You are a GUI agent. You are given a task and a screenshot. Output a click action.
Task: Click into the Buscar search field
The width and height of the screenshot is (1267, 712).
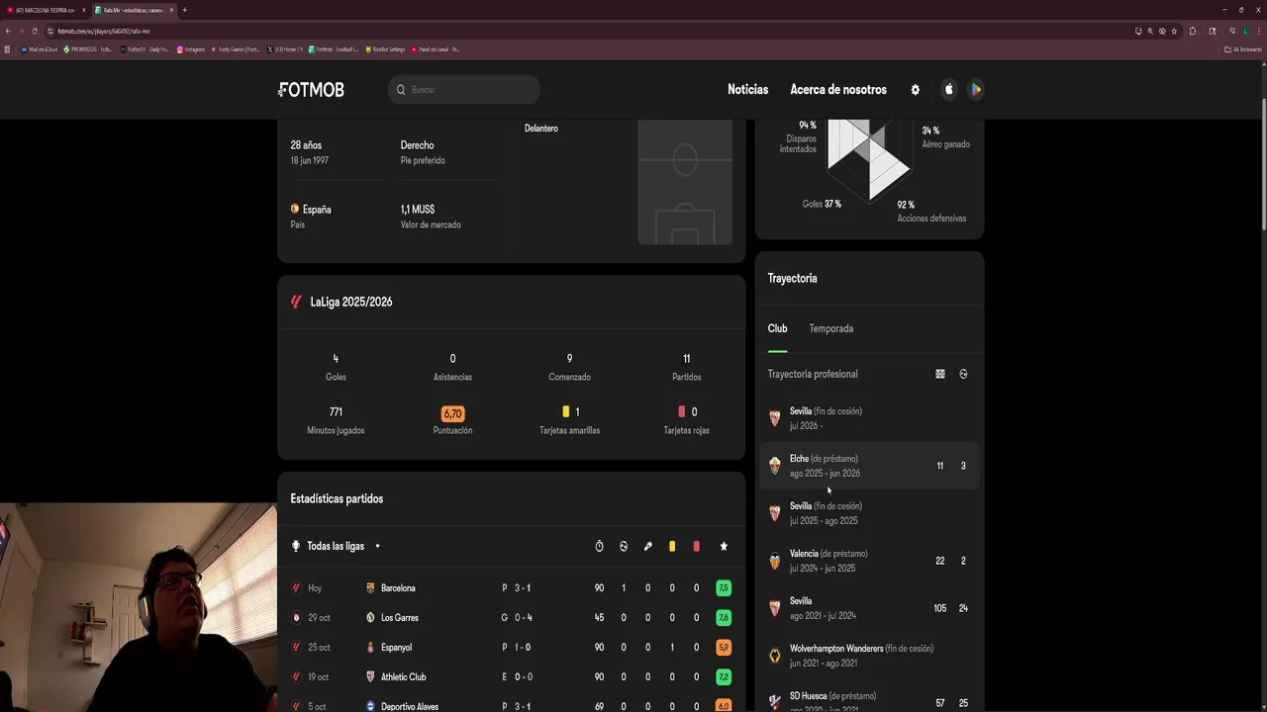[464, 90]
